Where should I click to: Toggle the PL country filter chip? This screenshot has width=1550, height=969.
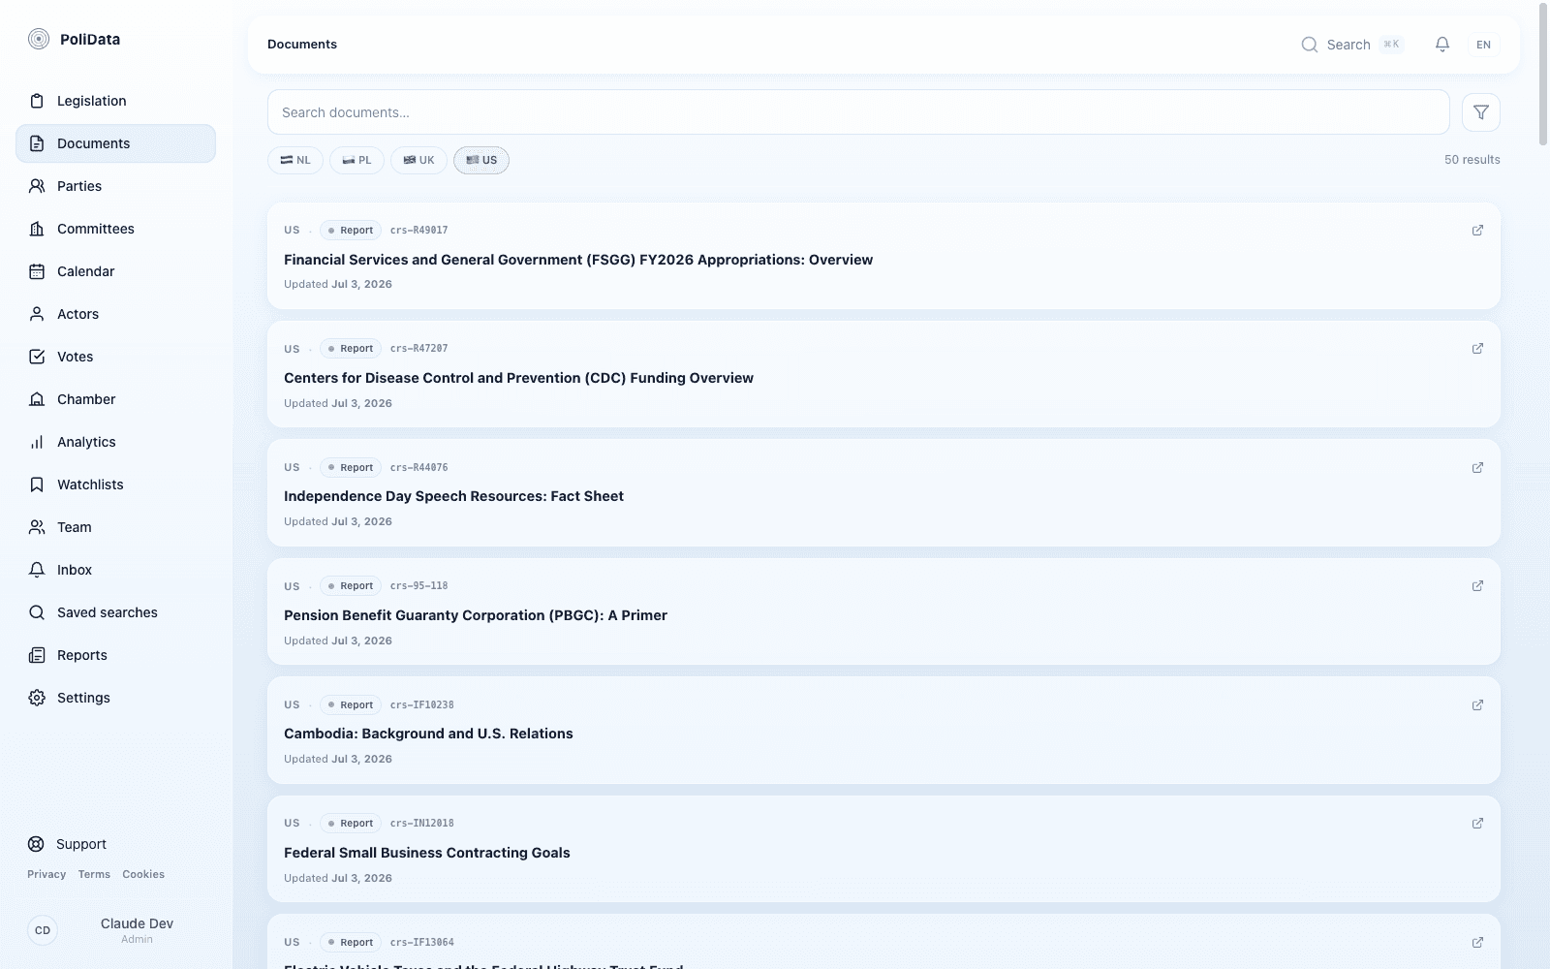coord(356,160)
